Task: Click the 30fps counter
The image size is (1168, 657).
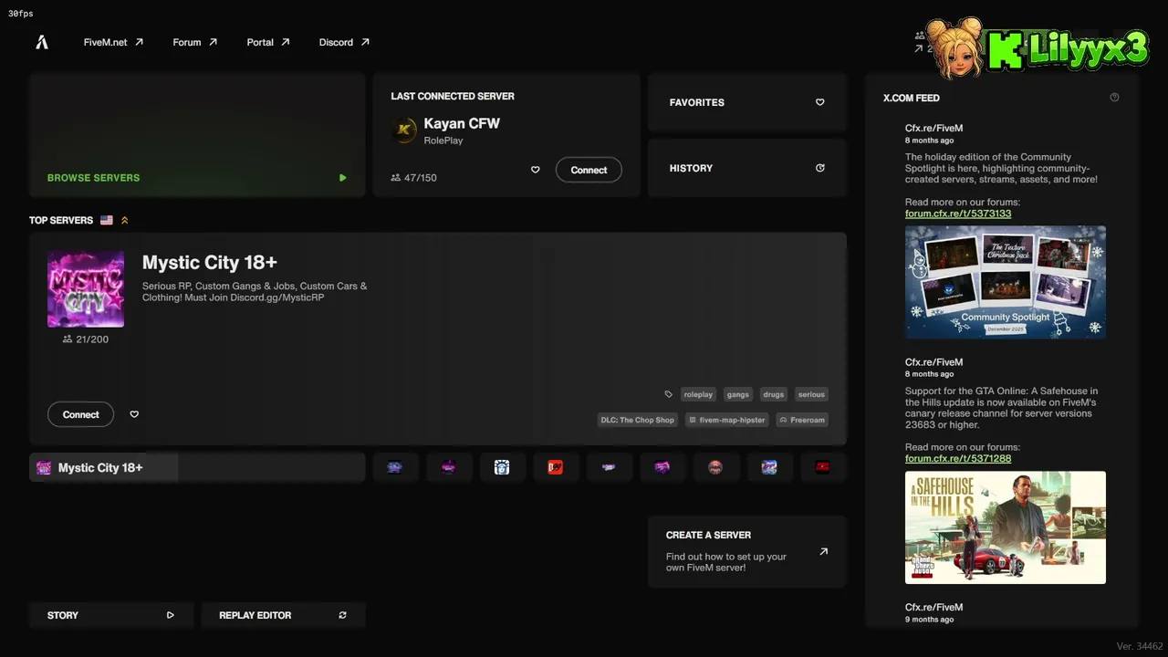Action: coord(21,14)
